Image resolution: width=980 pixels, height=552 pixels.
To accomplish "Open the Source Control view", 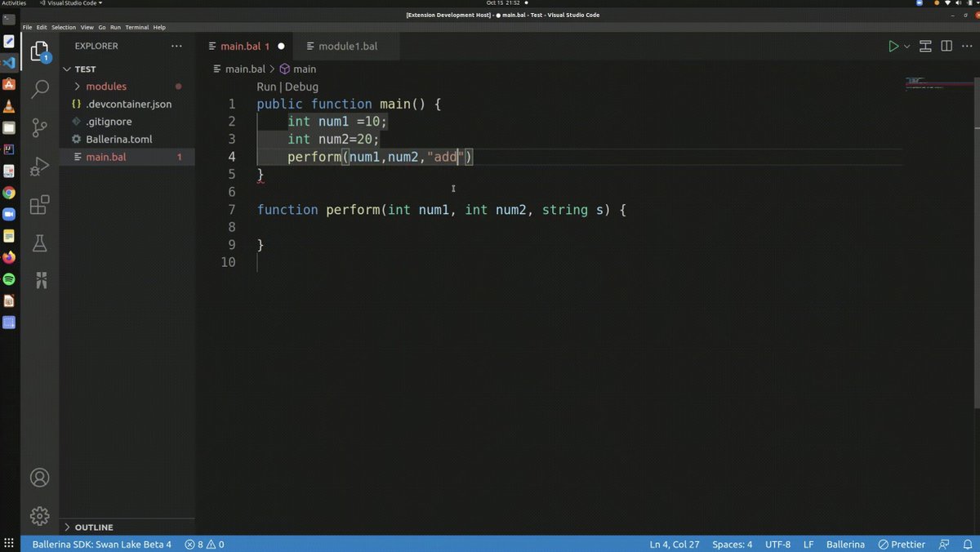I will tap(39, 127).
